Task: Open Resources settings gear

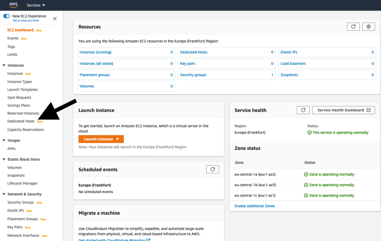Action: 368,27
